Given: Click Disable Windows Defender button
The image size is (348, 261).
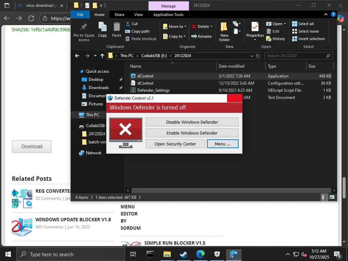Looking at the screenshot, I should [192, 122].
